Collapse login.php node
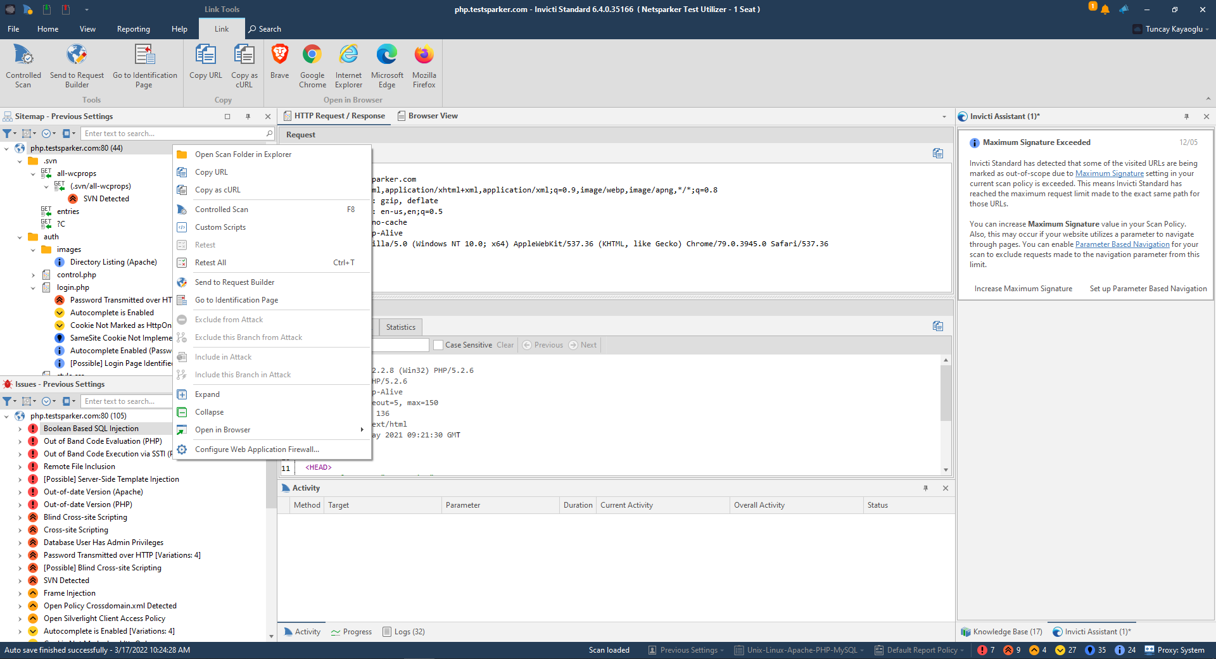The image size is (1216, 659). (33, 288)
